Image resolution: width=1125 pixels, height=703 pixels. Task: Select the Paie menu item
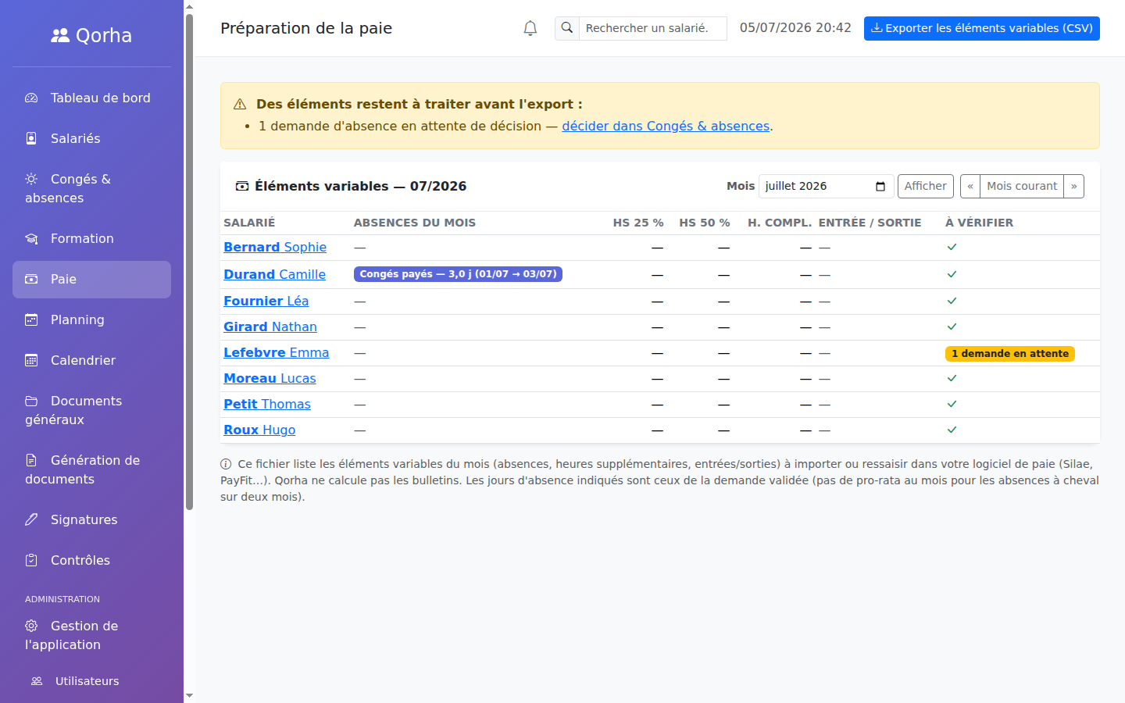[x=91, y=279]
